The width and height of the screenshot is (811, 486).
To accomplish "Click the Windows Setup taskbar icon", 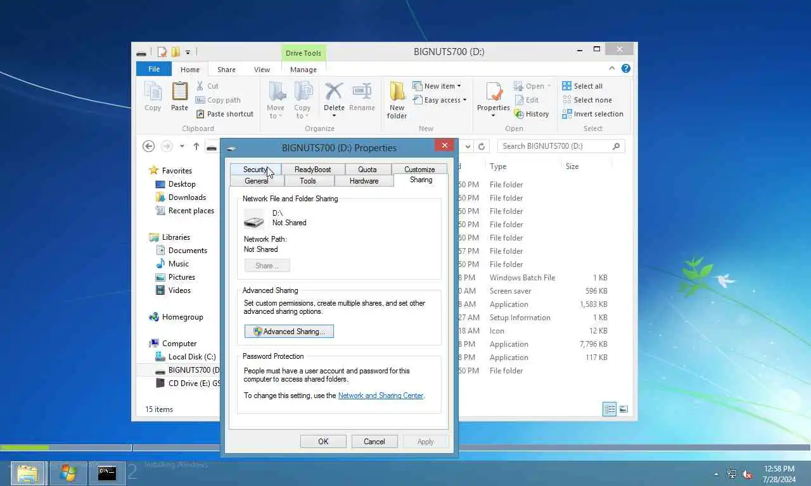I will coord(68,473).
